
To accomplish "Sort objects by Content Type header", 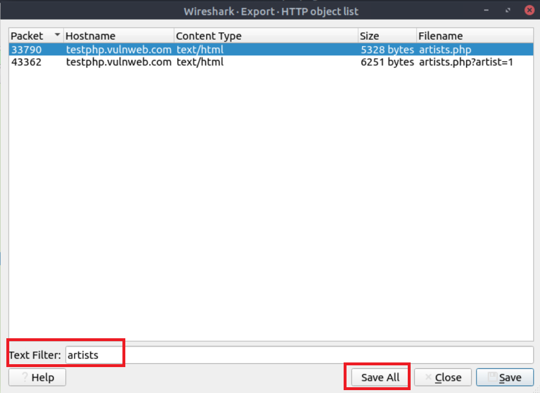I will (266, 36).
